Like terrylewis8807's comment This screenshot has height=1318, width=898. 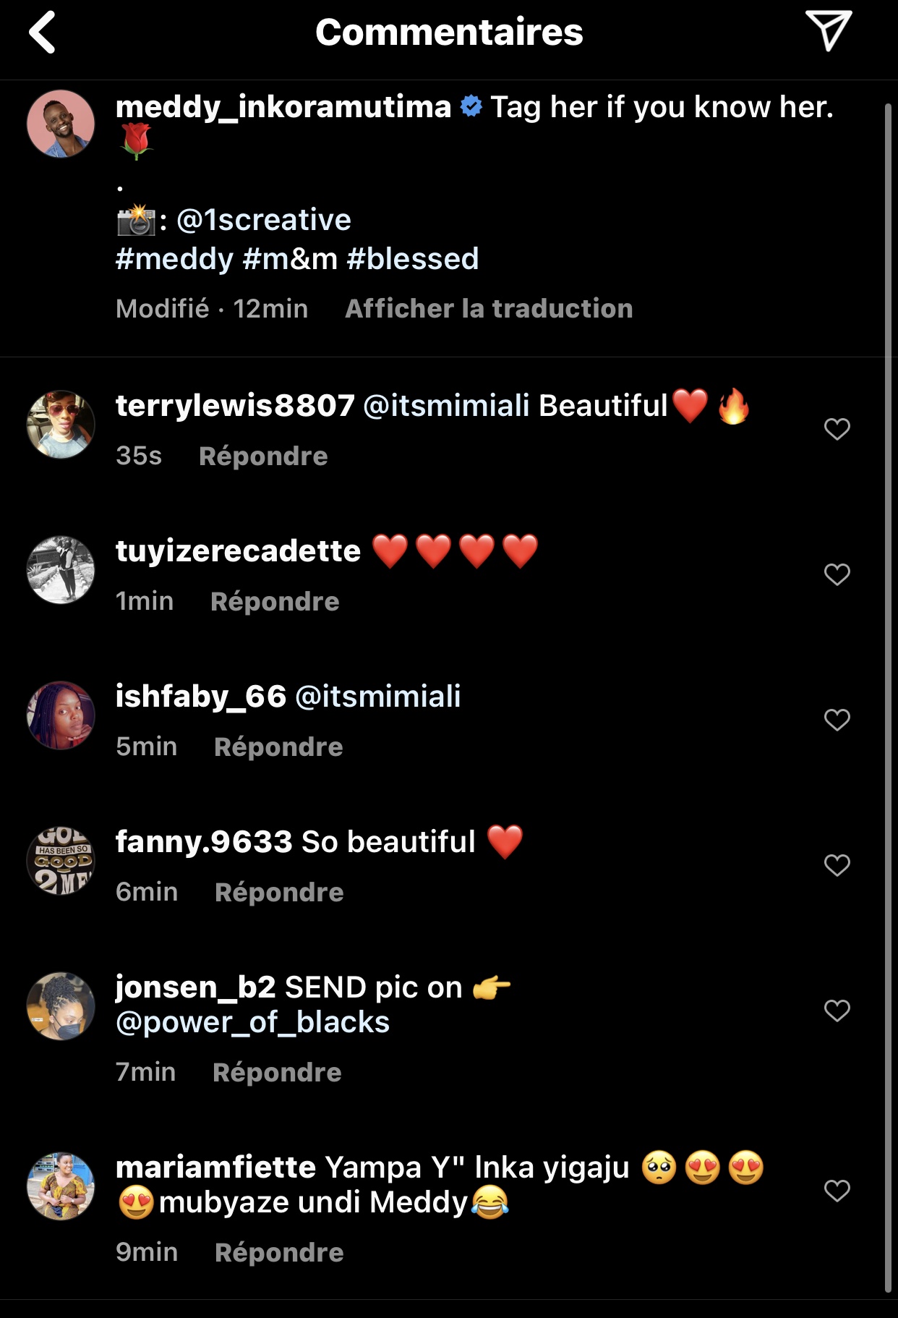(837, 429)
